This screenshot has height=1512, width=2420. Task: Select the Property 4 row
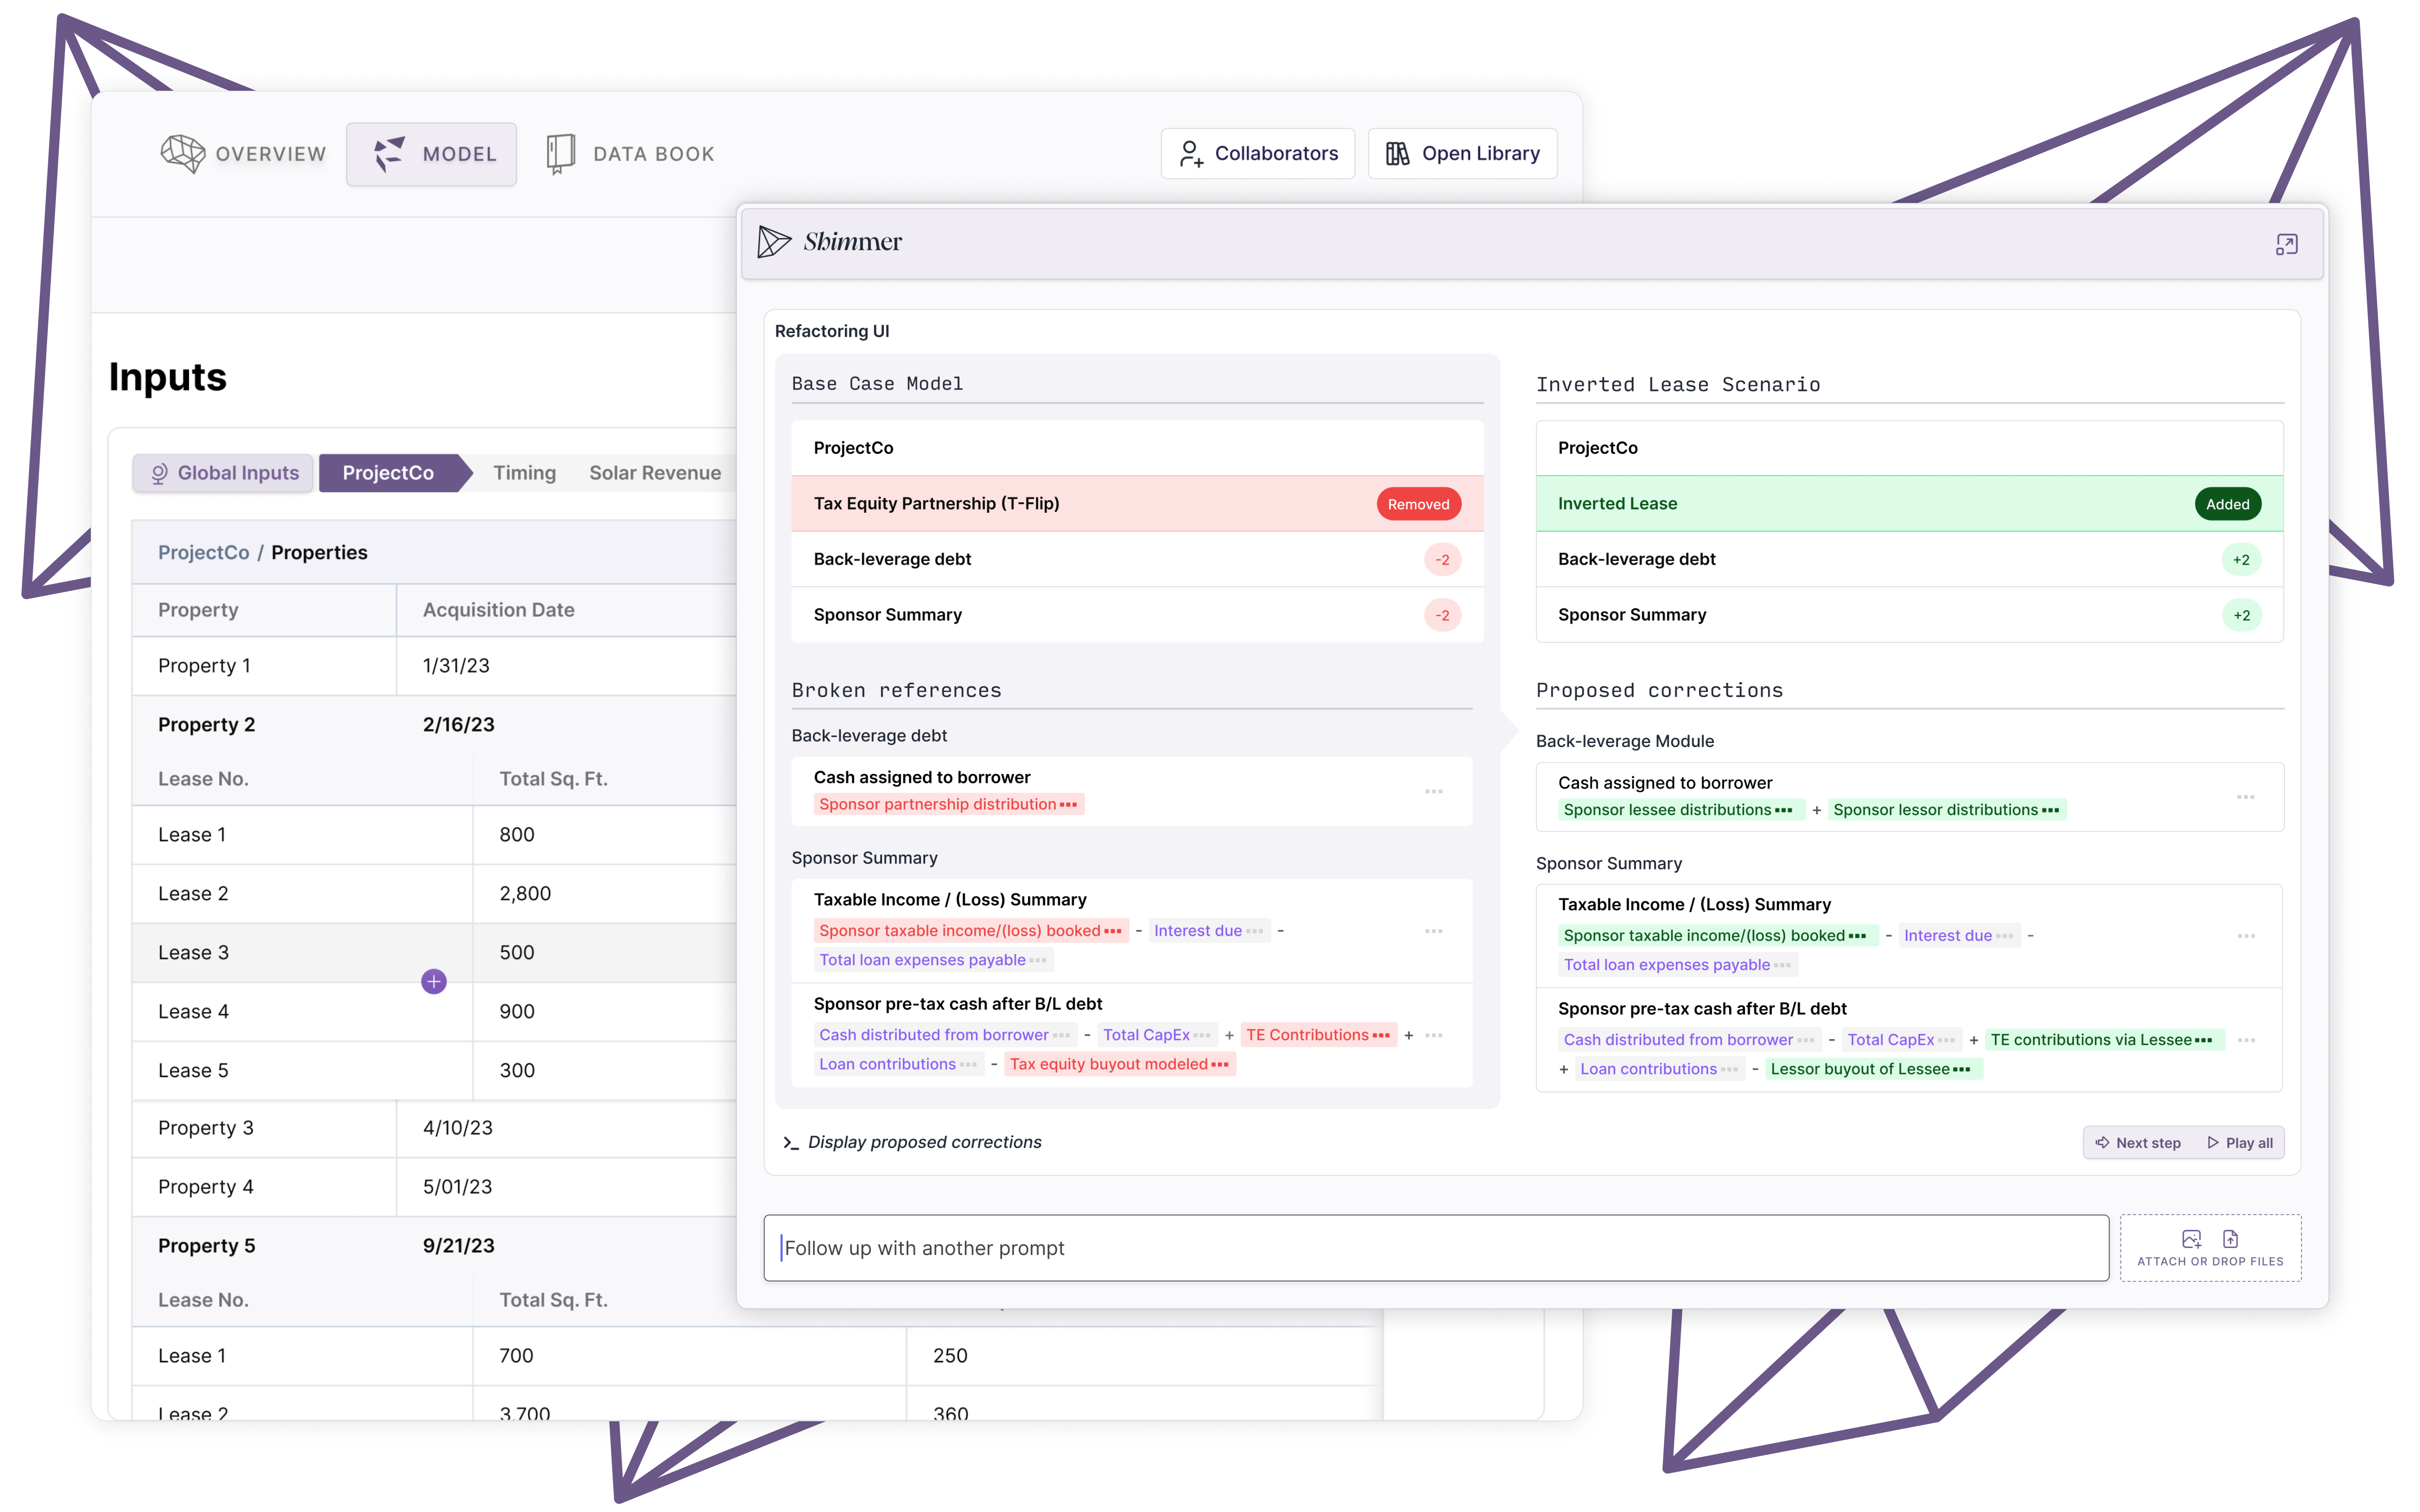(x=434, y=1187)
